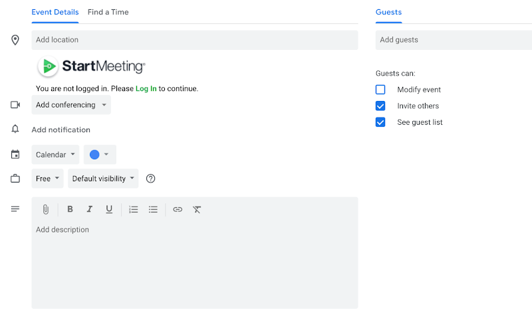Select the Guests tab
532x332 pixels.
388,12
